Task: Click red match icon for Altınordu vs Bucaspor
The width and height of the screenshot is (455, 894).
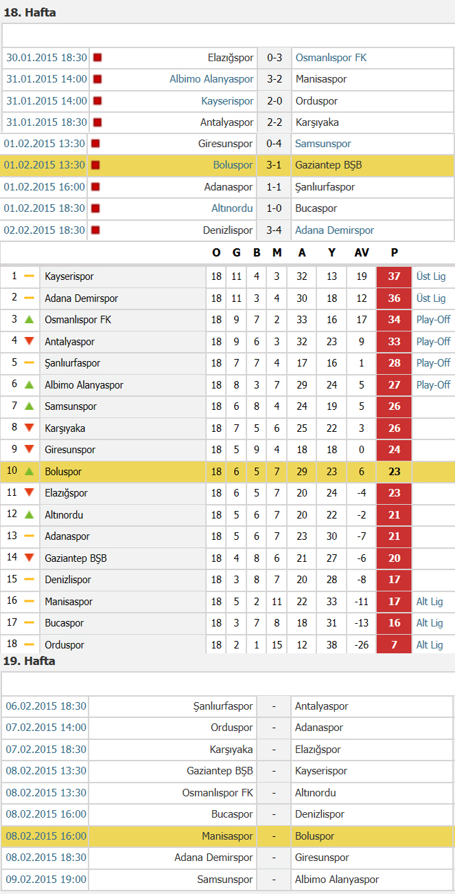Action: tap(95, 208)
